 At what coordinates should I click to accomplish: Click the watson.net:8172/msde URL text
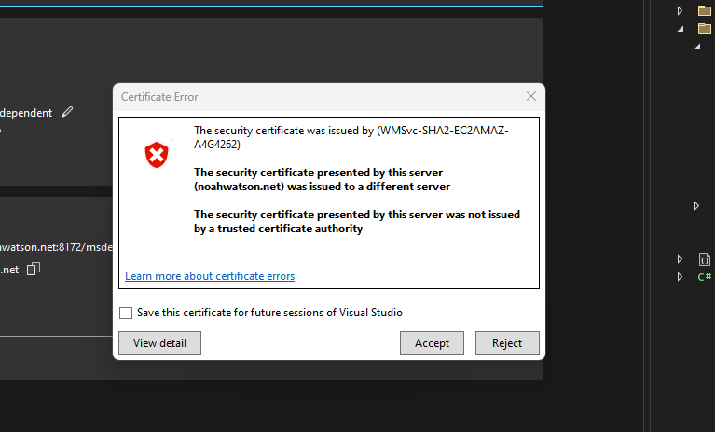tap(56, 247)
